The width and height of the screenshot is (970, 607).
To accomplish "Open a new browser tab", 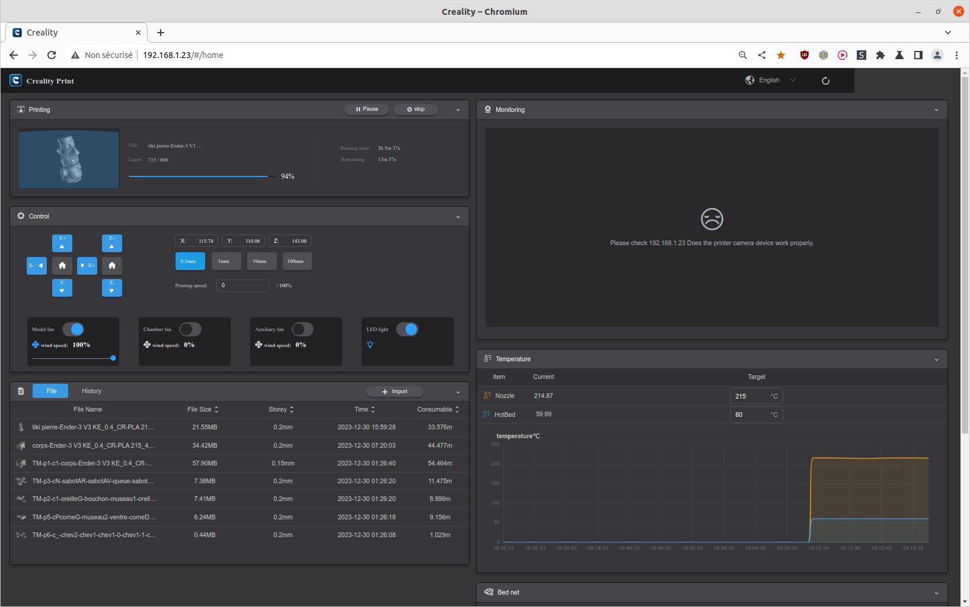I will pos(161,33).
